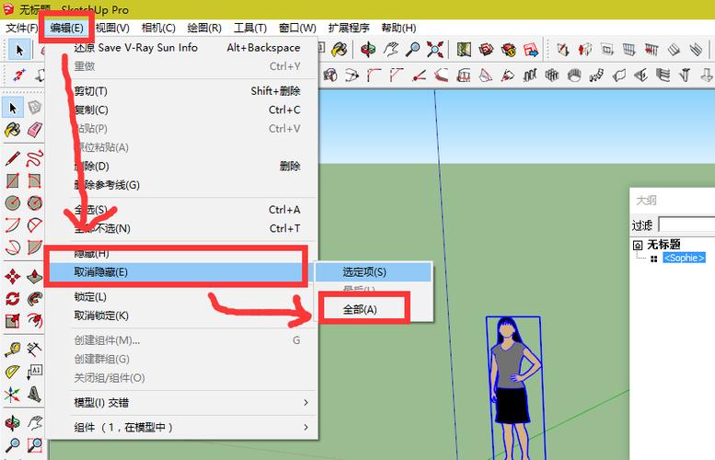Select the Freehand drawing tool
The width and height of the screenshot is (715, 460).
35,158
